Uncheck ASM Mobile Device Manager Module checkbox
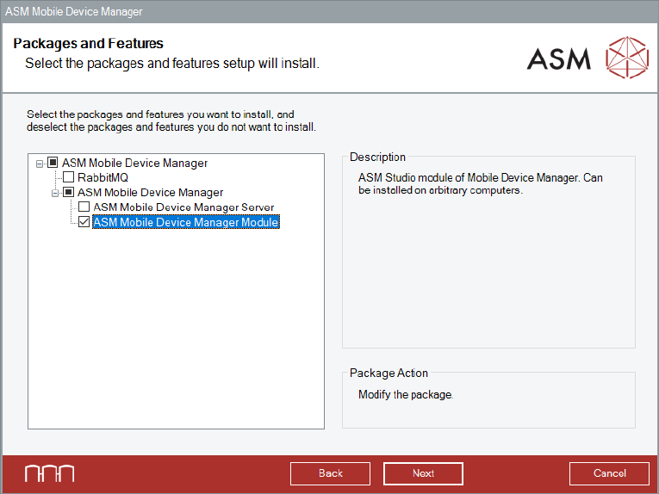The width and height of the screenshot is (659, 494). 84,221
